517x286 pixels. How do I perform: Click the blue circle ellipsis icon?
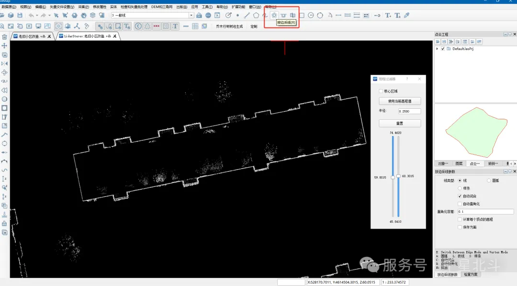coord(208,15)
